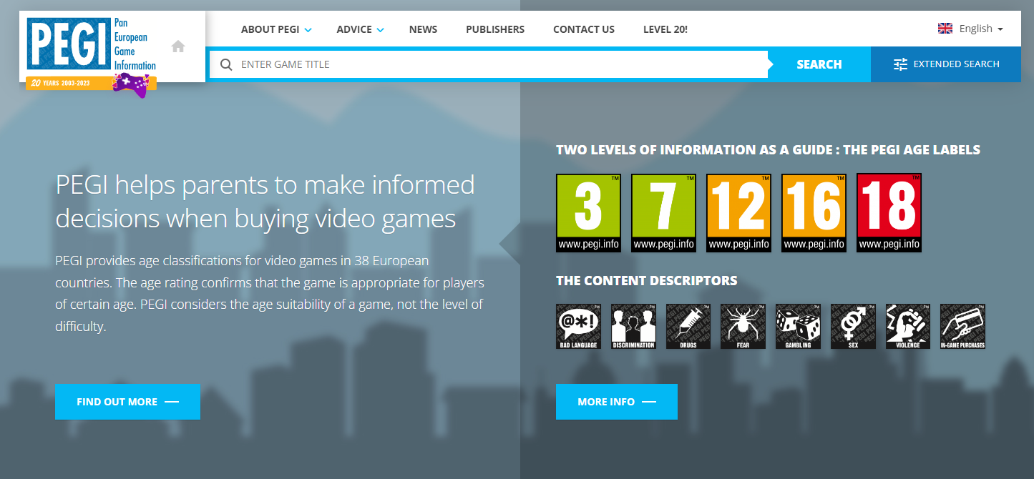
Task: Click the 'Two levels of information' heading
Action: tap(768, 150)
